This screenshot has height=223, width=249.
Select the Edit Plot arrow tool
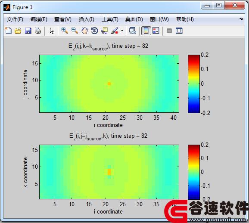(52, 31)
